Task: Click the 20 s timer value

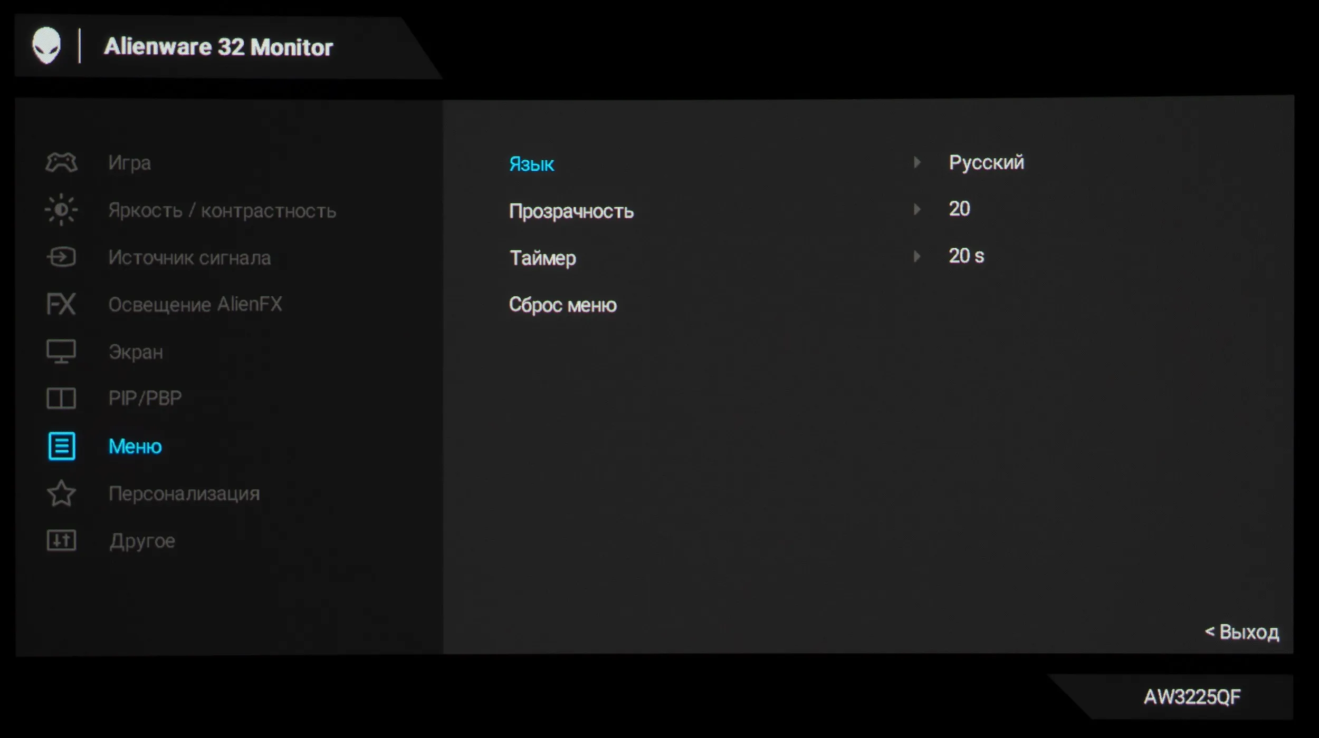Action: [x=966, y=256]
